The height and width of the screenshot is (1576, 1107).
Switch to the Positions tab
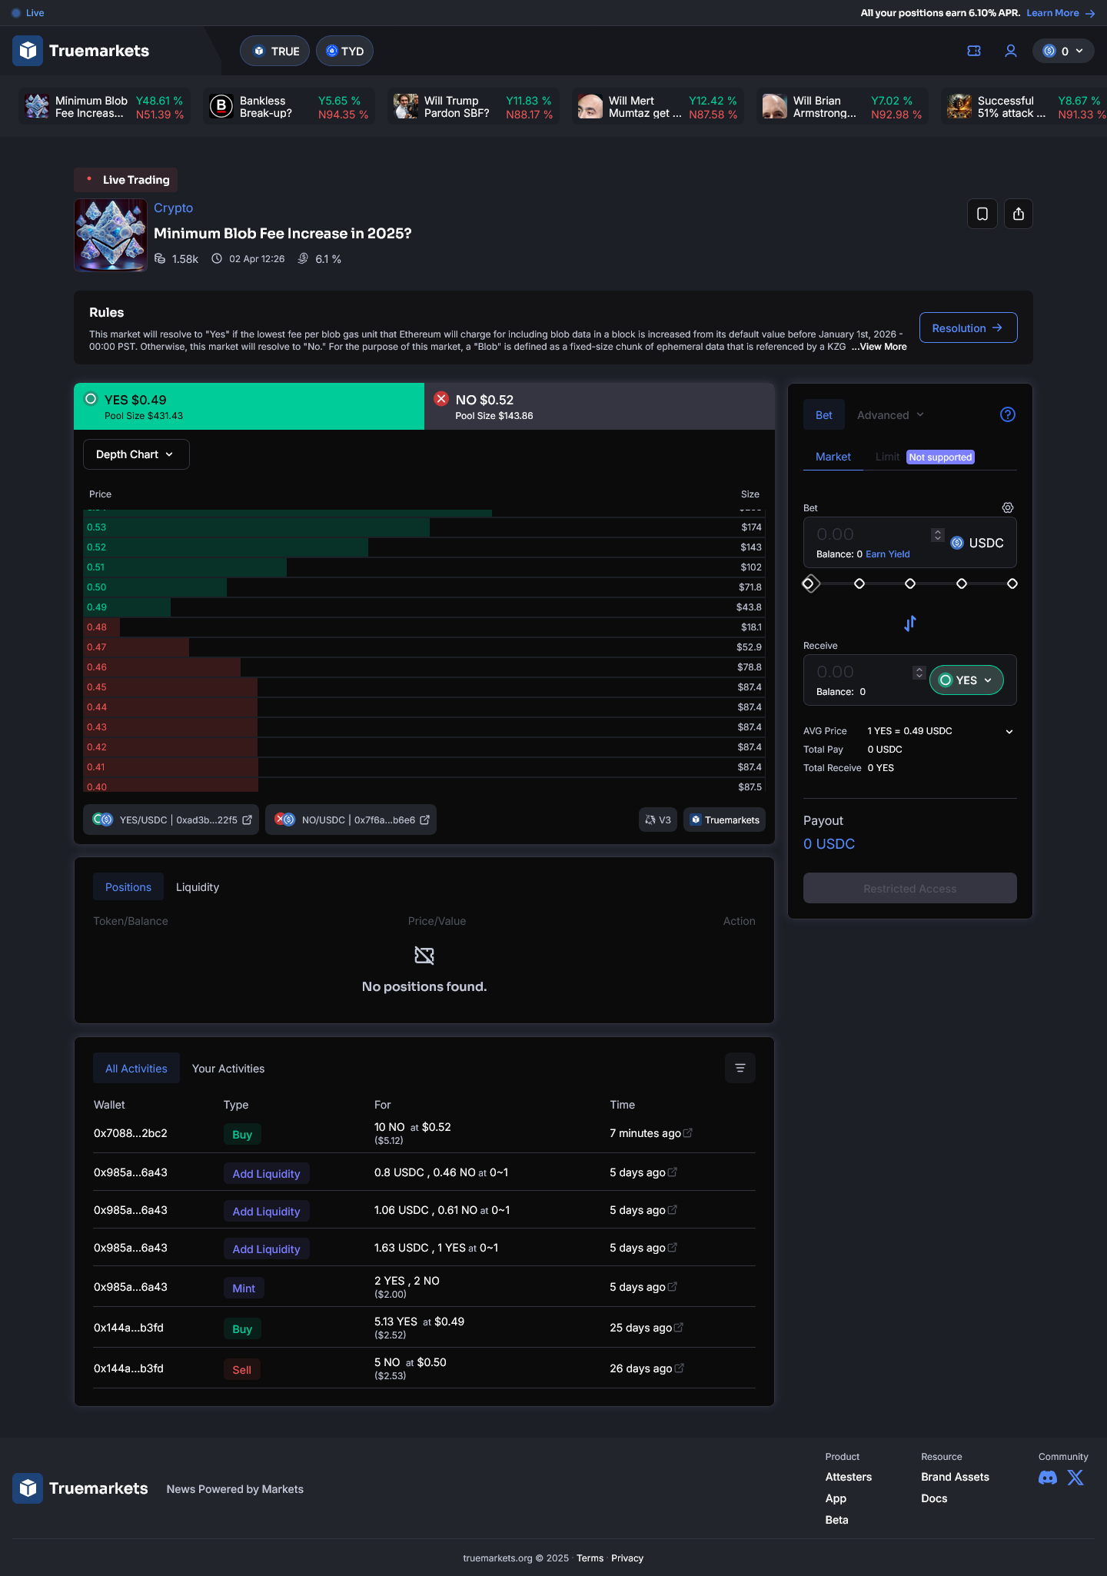tap(128, 887)
